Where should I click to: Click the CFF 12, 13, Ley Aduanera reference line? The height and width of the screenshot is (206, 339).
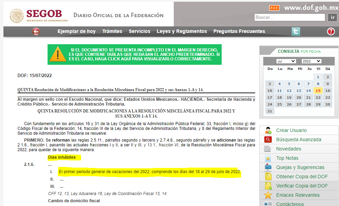click(107, 194)
